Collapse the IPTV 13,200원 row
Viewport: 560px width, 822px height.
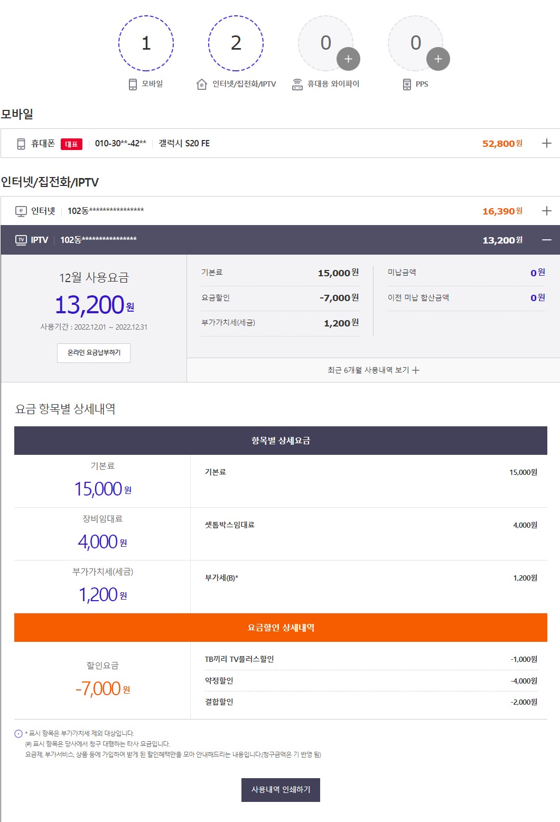click(547, 240)
